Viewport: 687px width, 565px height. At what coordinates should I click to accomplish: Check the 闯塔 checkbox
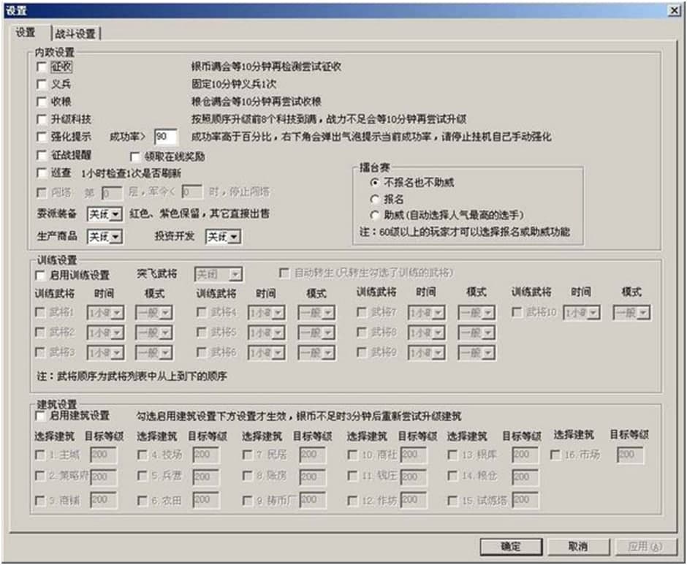pyautogui.click(x=42, y=192)
